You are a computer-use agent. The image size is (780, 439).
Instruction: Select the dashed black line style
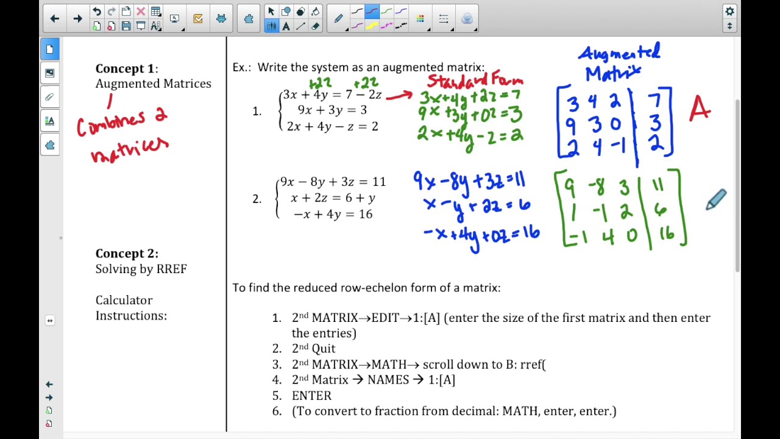401,26
